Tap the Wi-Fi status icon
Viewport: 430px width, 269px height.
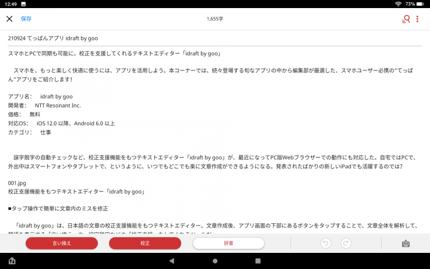pos(398,4)
